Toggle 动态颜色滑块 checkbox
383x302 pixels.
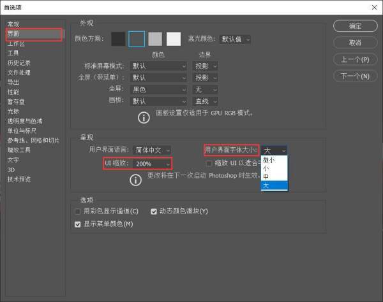point(154,211)
